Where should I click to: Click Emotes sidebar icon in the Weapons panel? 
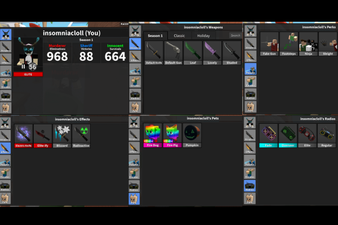135,82
